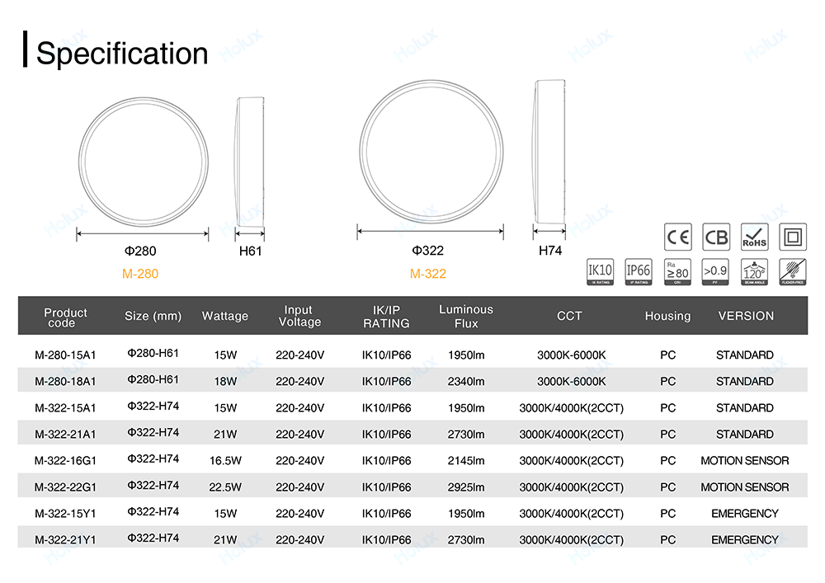Select product code M-322-16G1
Viewport: 825px width, 583px height.
tap(65, 461)
